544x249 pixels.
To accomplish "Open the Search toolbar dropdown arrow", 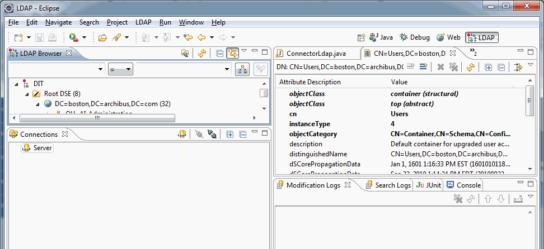I will [126, 37].
